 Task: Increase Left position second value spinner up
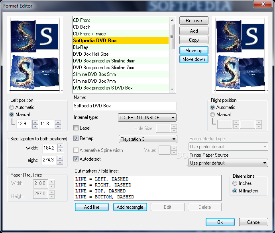click(x=58, y=122)
